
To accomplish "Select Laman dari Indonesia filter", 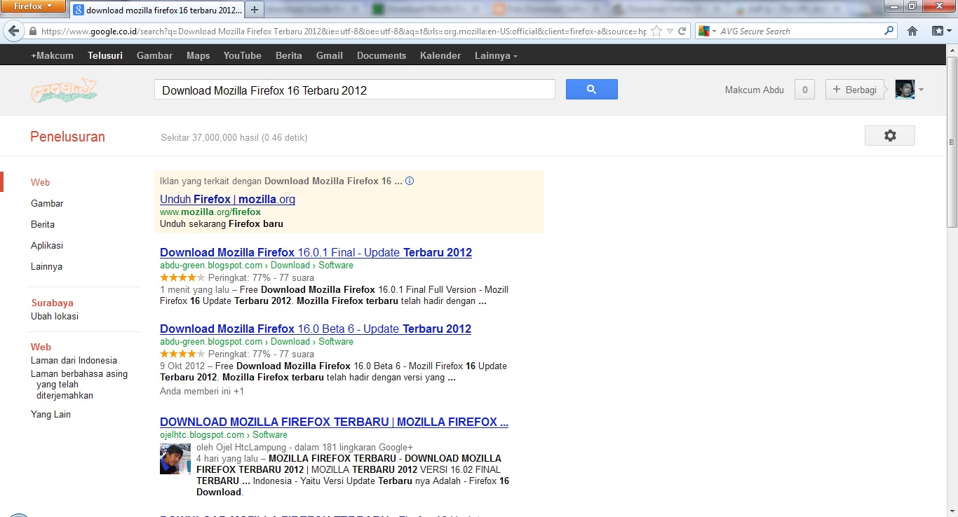I will (74, 360).
